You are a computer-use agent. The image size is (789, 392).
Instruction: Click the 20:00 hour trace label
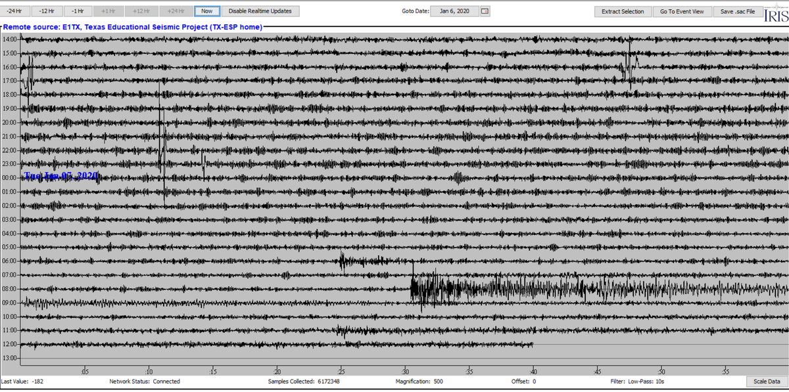[x=10, y=122]
